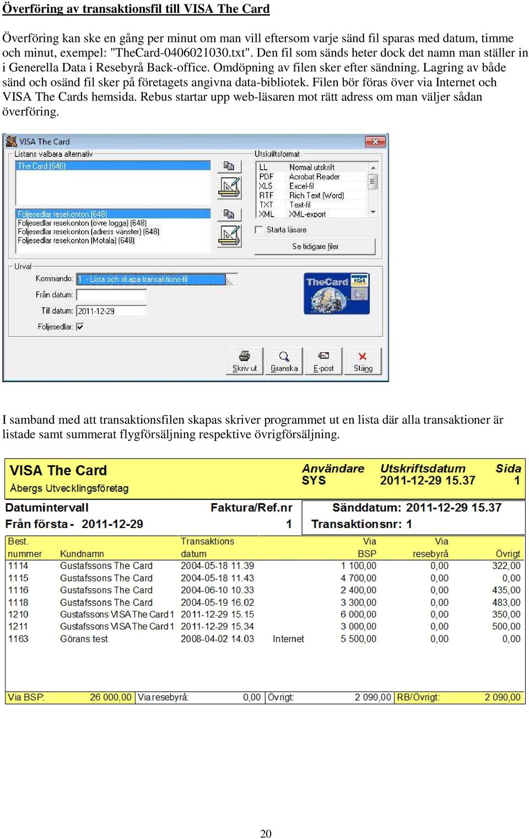This screenshot has width=529, height=839.
Task: Click the Övrigt column header
Action: [508, 553]
